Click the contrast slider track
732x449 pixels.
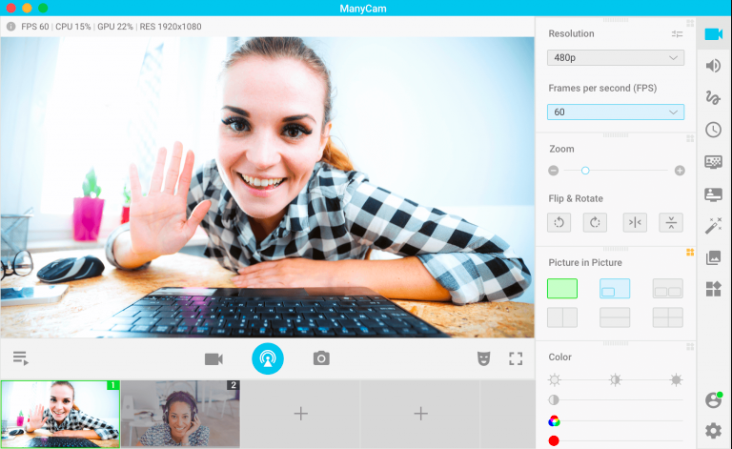(x=616, y=400)
